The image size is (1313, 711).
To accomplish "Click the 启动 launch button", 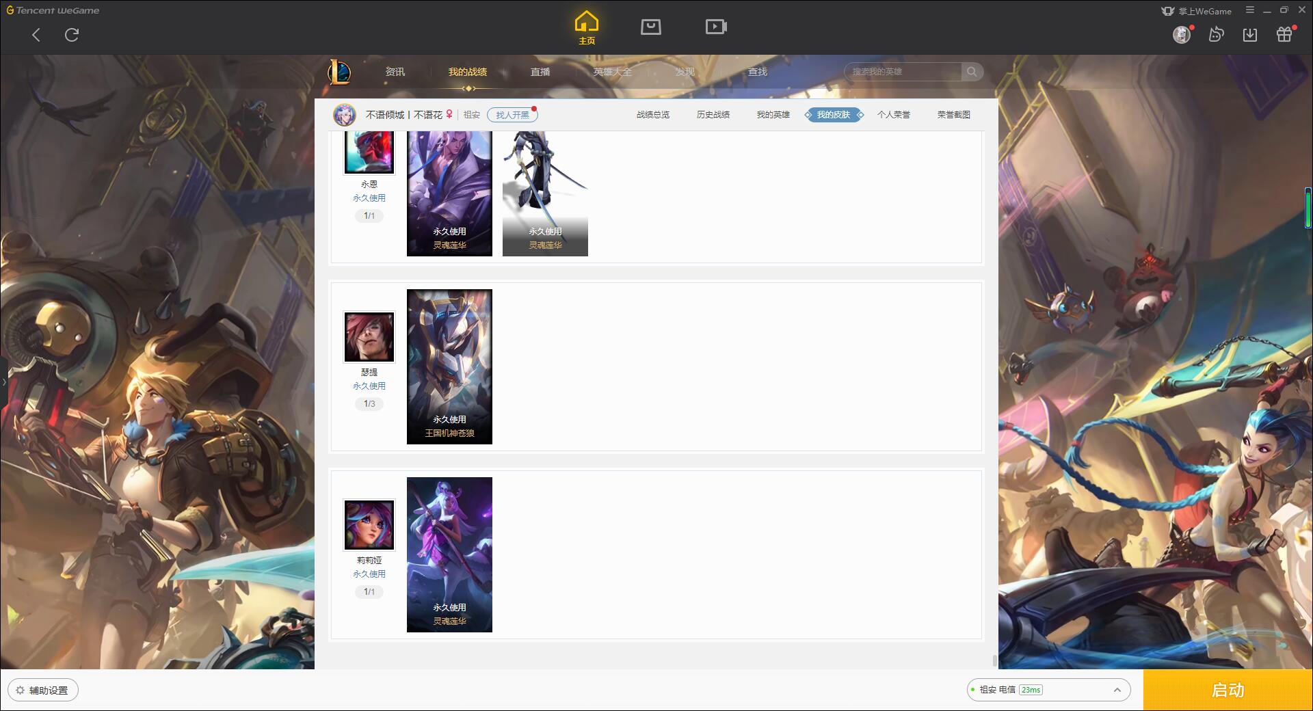I will [1228, 690].
